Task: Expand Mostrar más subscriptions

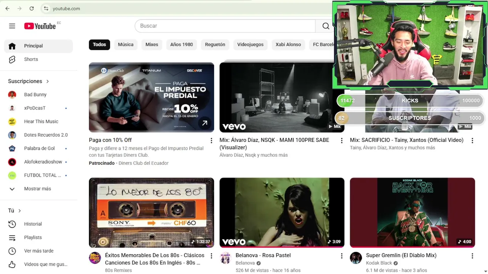Action: [x=39, y=189]
